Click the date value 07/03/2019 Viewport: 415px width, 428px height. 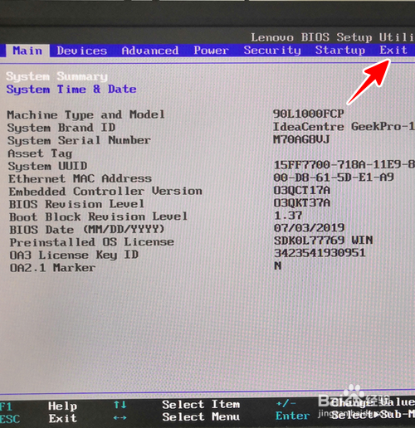[x=309, y=228]
